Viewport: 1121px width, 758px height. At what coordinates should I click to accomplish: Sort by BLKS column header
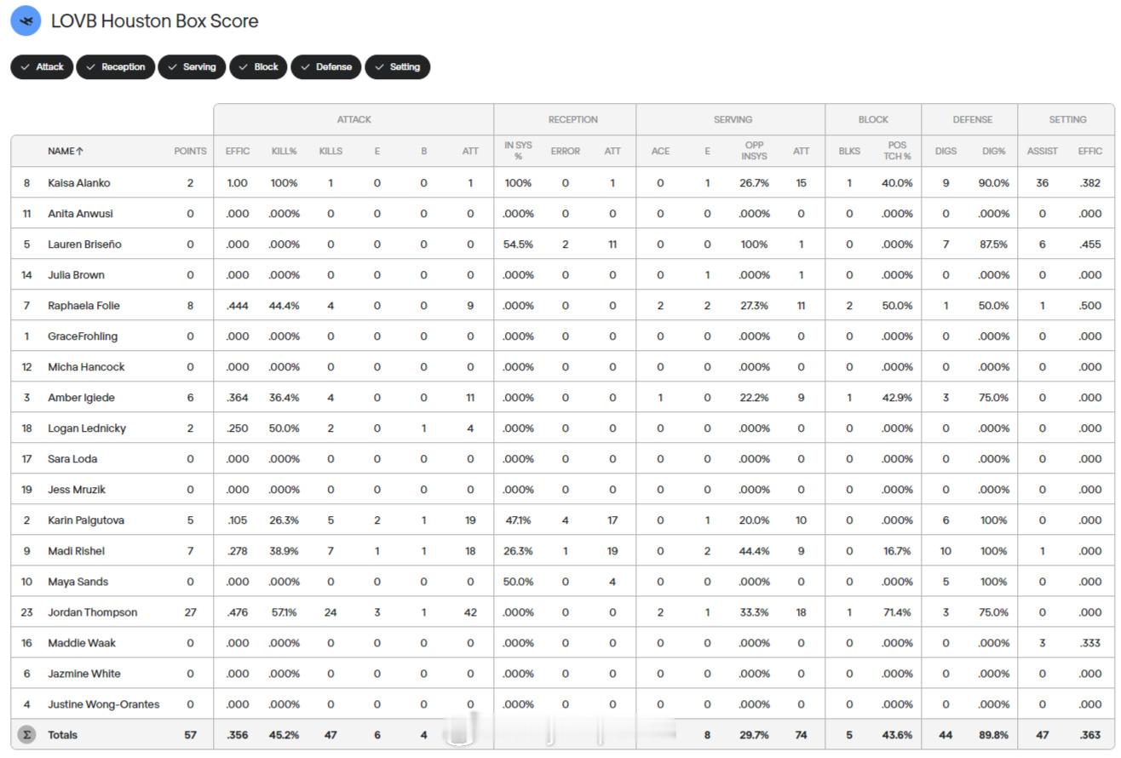849,151
